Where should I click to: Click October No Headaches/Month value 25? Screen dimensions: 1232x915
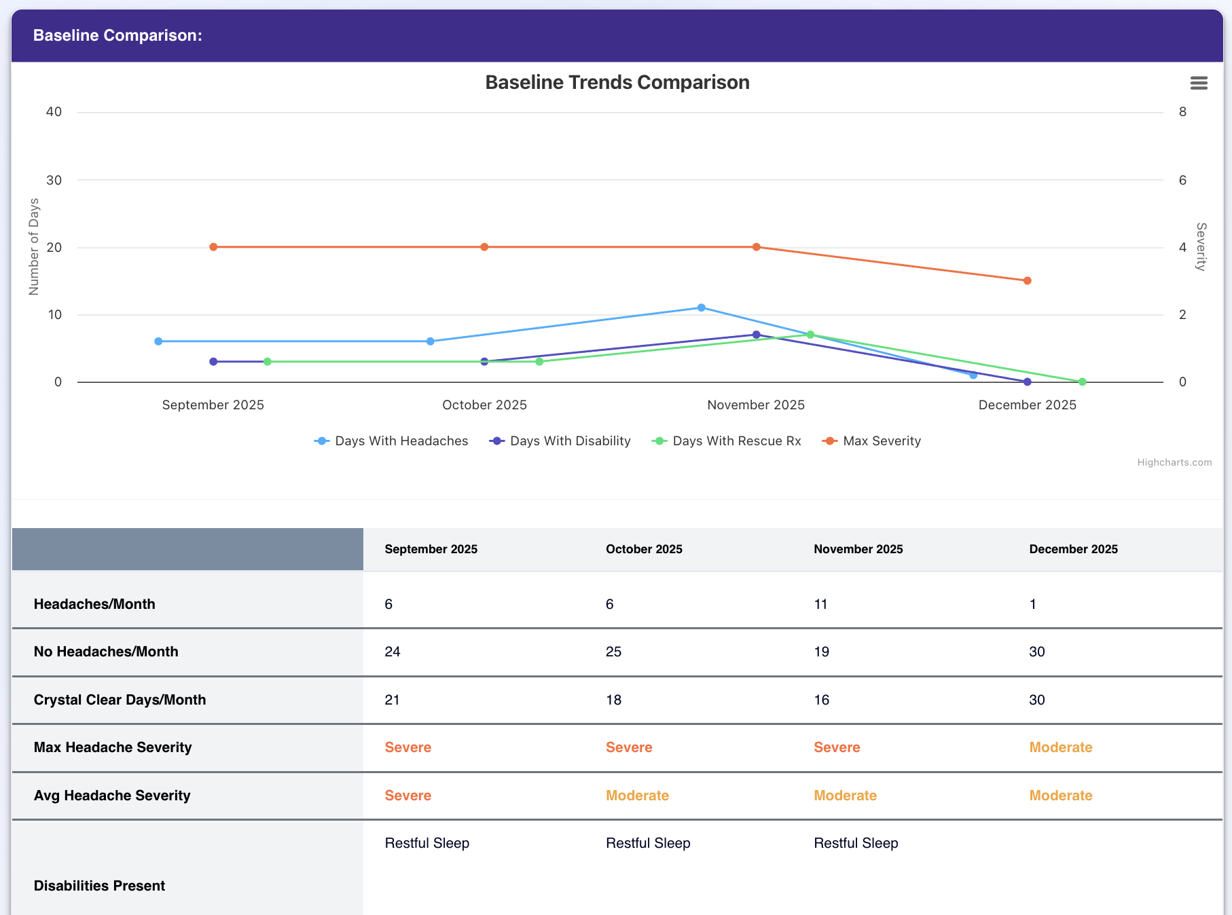(614, 652)
